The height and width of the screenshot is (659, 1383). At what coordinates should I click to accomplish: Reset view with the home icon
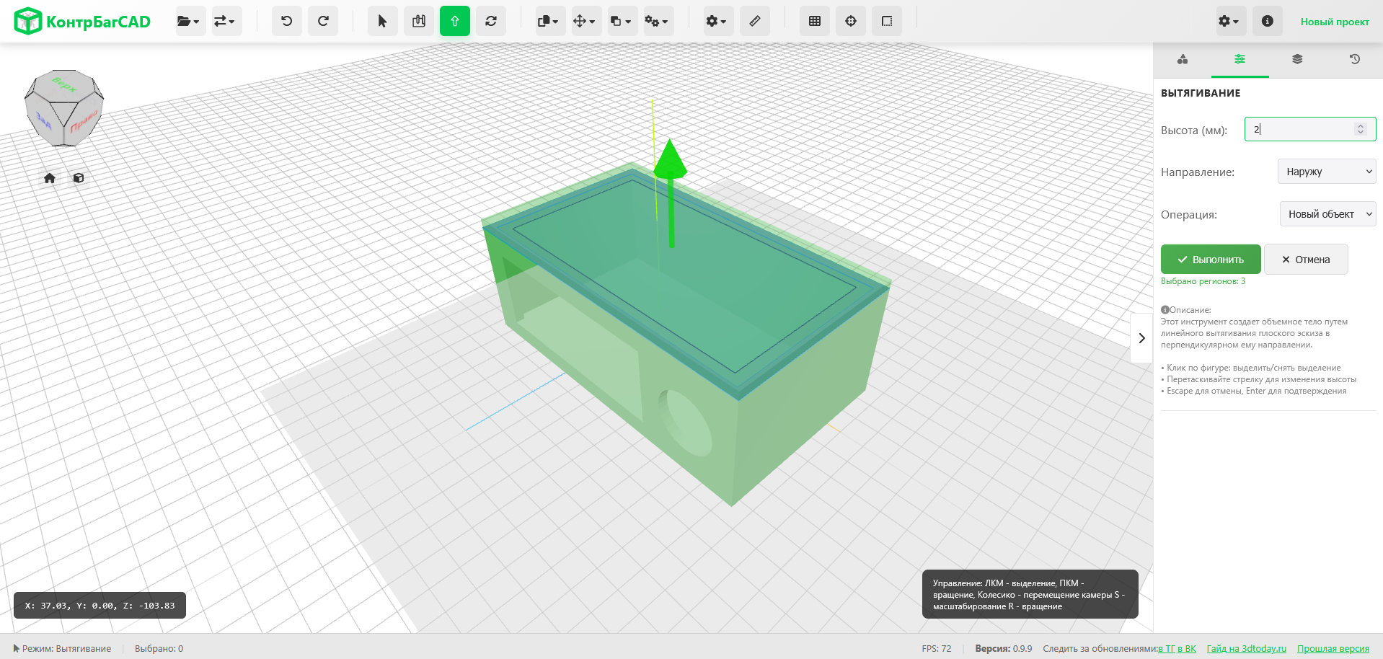pos(50,178)
